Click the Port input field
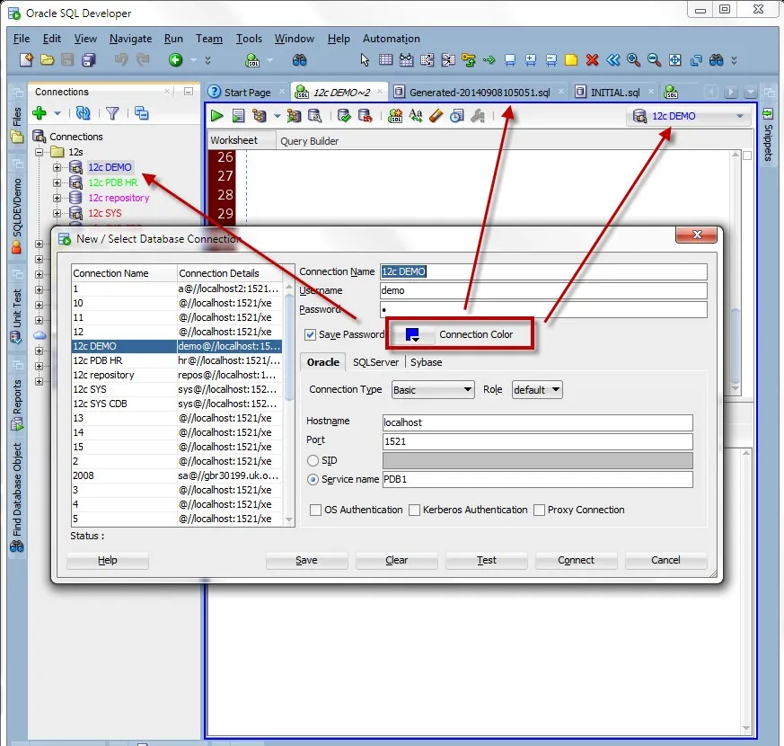This screenshot has width=784, height=746. point(538,441)
